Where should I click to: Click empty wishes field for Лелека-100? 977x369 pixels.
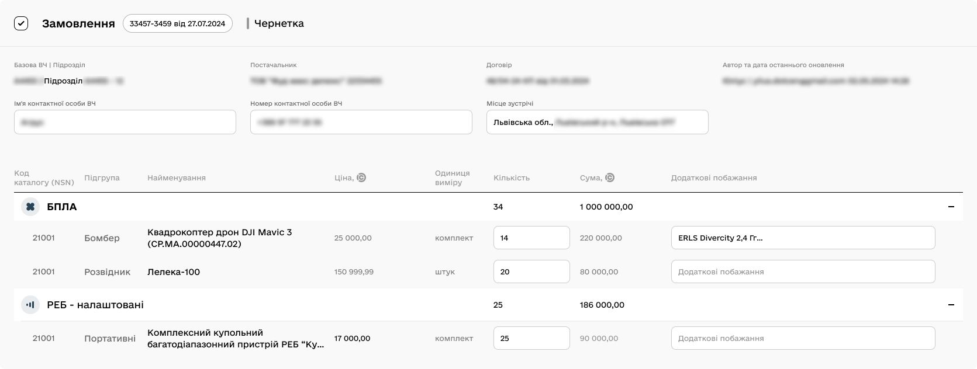tap(803, 271)
